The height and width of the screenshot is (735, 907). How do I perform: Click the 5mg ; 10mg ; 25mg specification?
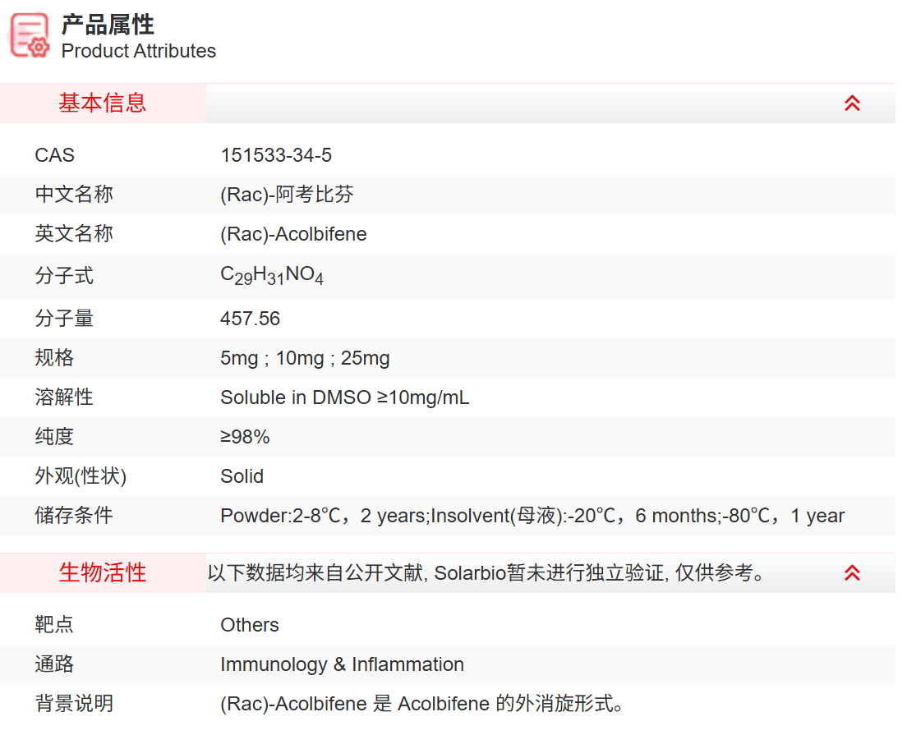point(305,358)
